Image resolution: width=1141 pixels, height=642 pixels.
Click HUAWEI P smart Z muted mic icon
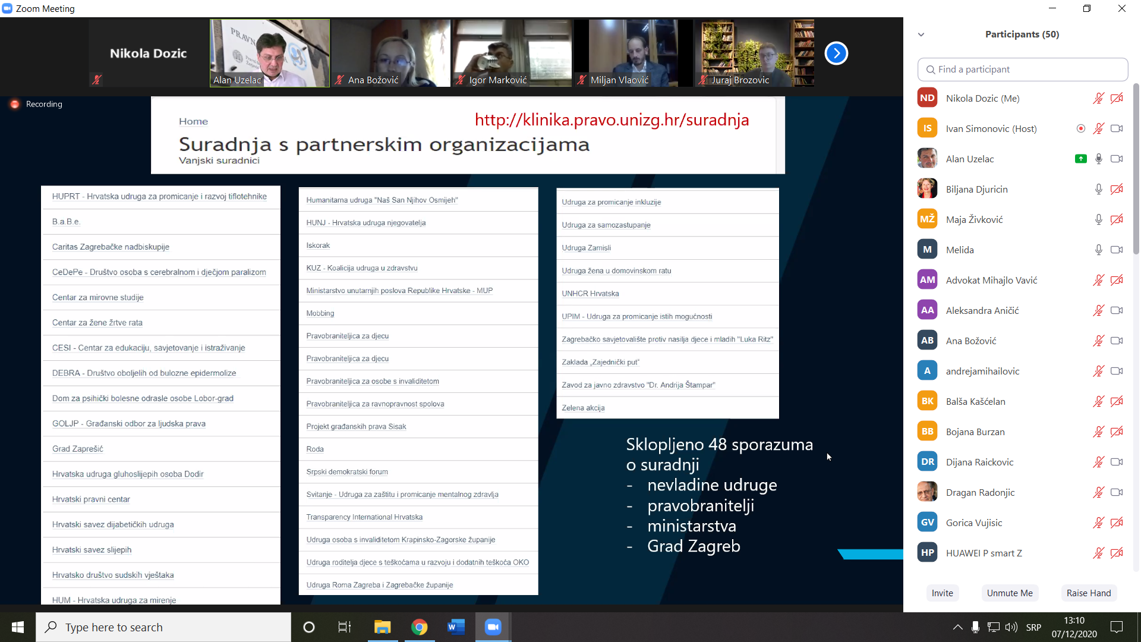(1098, 553)
